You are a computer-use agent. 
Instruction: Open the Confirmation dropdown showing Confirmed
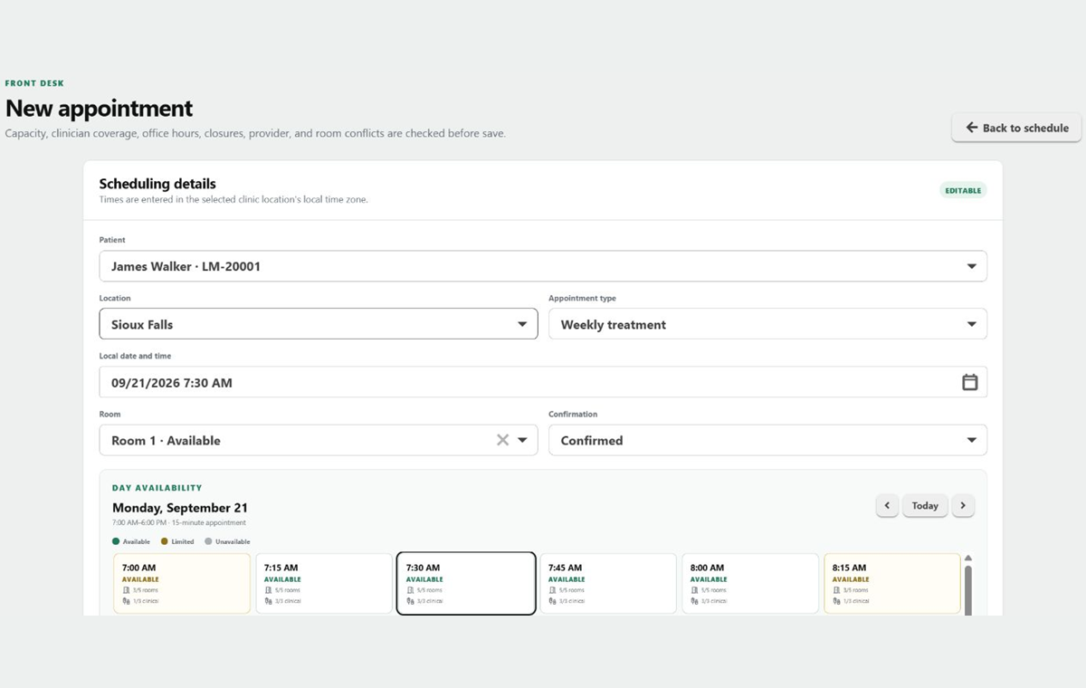tap(767, 440)
